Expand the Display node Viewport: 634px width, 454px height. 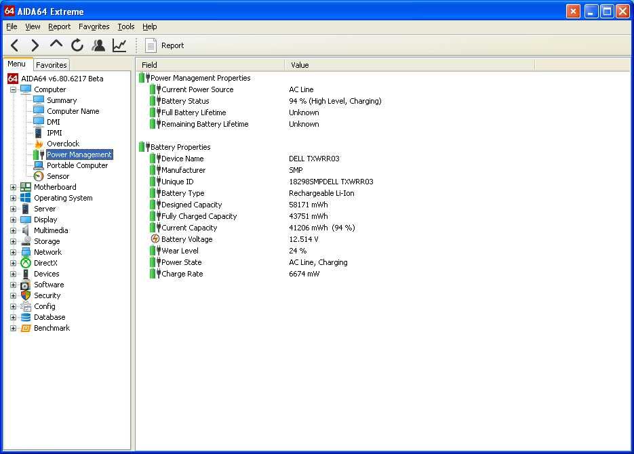point(14,220)
